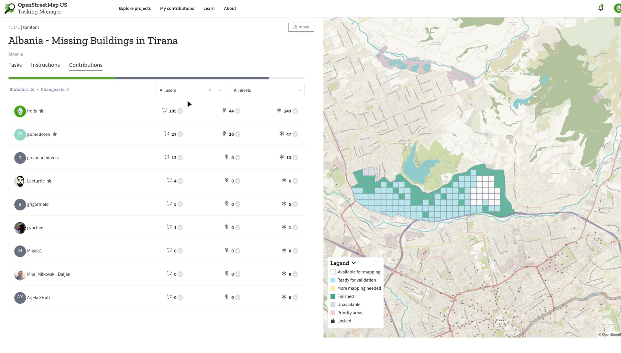Toggle grigormalo's total tasks check circle
Screen dimensions: 621x353
point(295,204)
